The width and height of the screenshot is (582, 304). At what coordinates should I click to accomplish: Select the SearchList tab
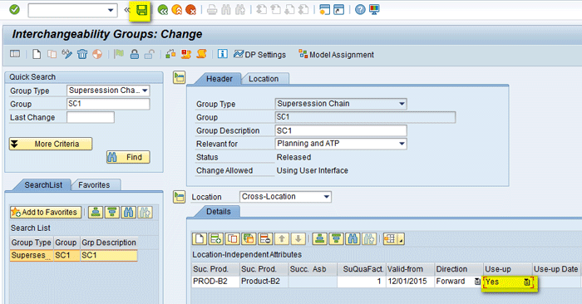pos(43,184)
